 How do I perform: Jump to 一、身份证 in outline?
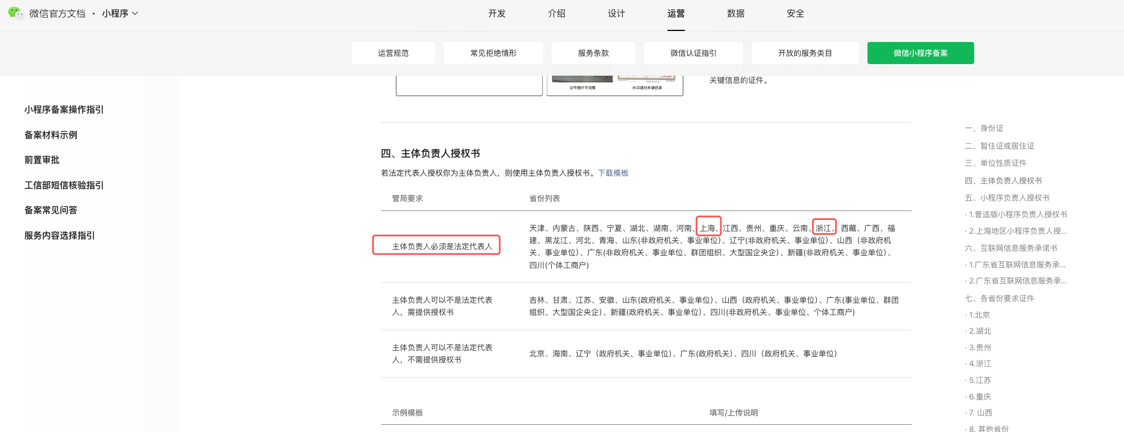coord(984,128)
